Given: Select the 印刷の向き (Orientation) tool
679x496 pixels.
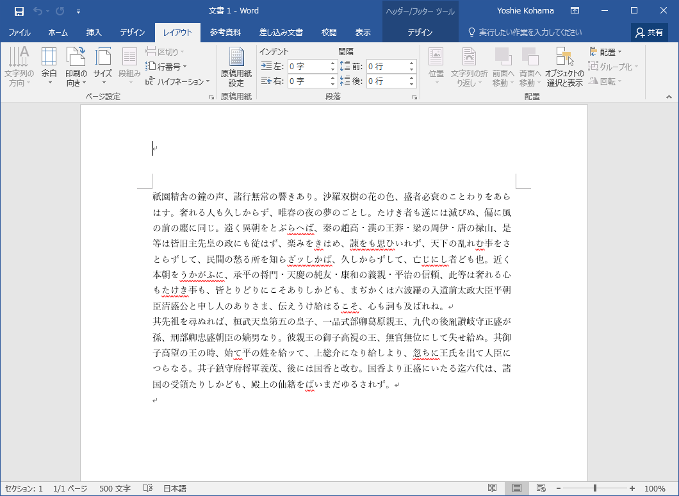Looking at the screenshot, I should pos(76,67).
